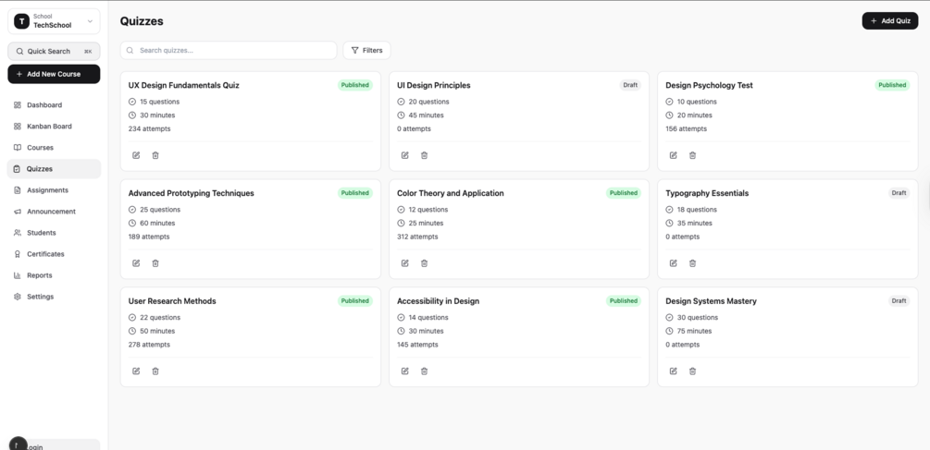Viewport: 930px width, 450px height.
Task: Click edit icon on Design Systems Mastery
Action: pyautogui.click(x=673, y=371)
